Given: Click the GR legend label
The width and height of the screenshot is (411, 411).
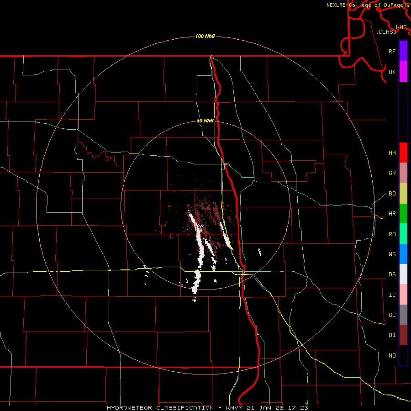Looking at the screenshot, I should [392, 173].
